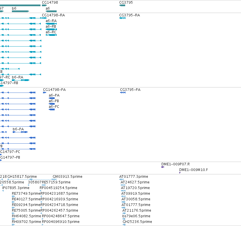
Task: Select the AT30058.5prime EST label
Action: [x=136, y=199]
